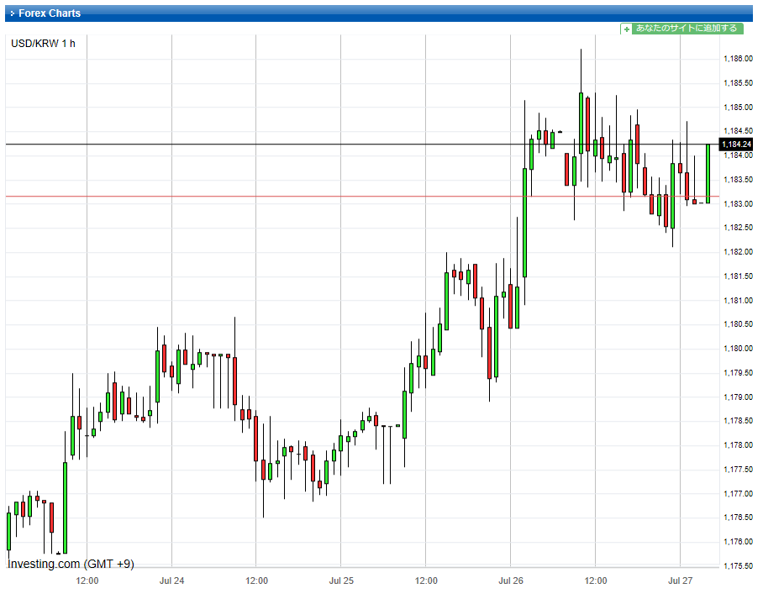Click the 1,175.50 price axis label

click(x=737, y=565)
